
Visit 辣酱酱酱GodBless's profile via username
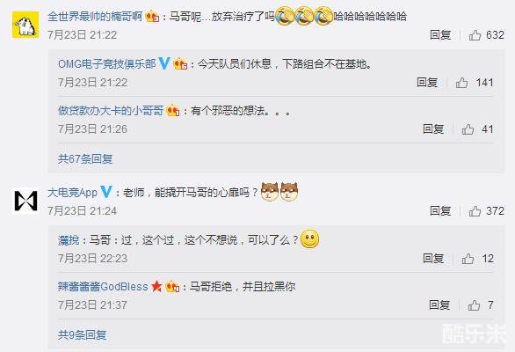pos(103,287)
